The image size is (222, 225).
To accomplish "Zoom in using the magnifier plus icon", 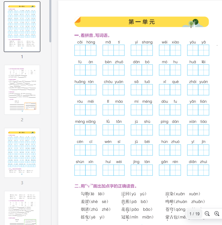I will [217, 214].
